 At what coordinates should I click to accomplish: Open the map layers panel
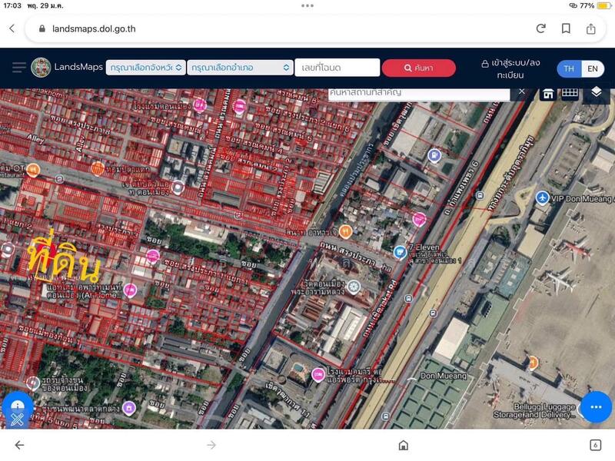[x=596, y=92]
